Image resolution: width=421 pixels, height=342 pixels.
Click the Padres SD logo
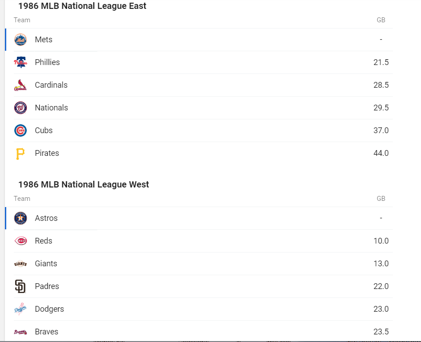pyautogui.click(x=21, y=286)
